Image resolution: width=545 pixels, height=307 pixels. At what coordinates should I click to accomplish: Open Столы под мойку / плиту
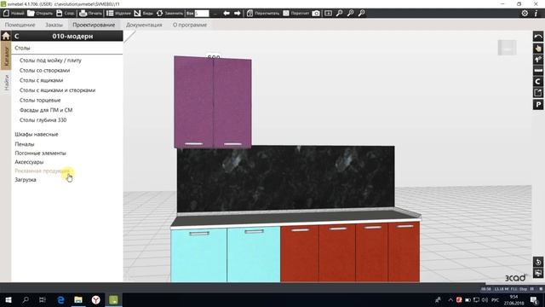50,61
